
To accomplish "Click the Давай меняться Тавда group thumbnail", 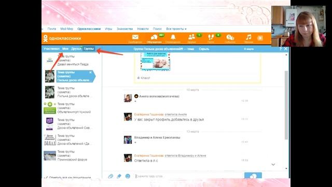I will [x=50, y=60].
